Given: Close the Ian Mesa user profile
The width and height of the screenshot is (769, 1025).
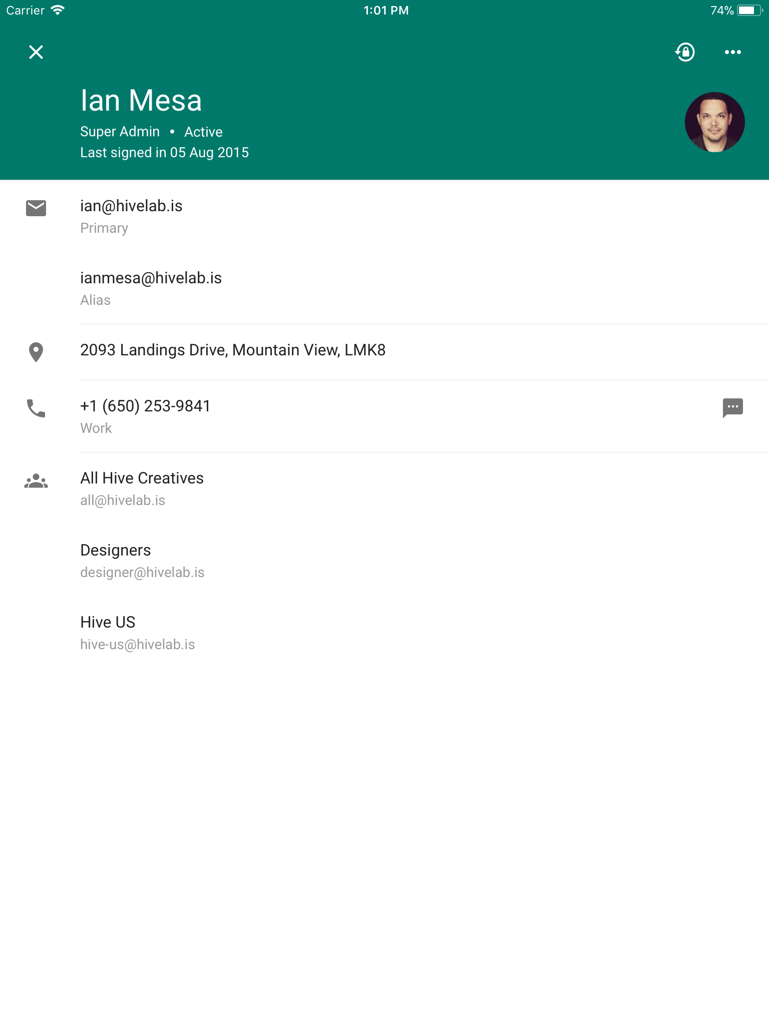Looking at the screenshot, I should [x=36, y=52].
